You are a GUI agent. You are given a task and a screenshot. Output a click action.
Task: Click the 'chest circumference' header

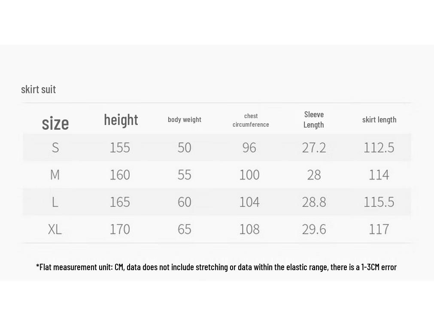pyautogui.click(x=251, y=120)
